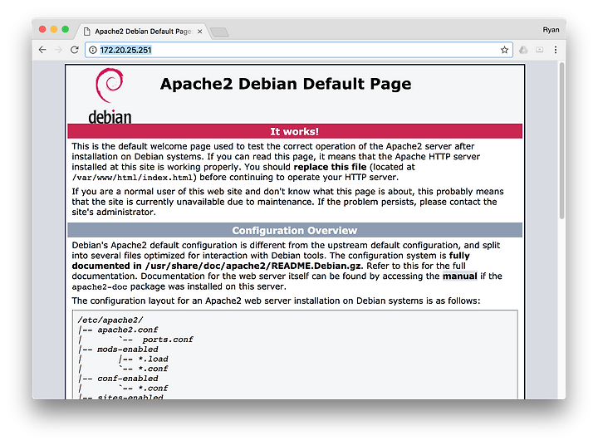Select the Apache2 Debian Default Page tab
Viewport: 598px width, 445px height.
point(144,32)
